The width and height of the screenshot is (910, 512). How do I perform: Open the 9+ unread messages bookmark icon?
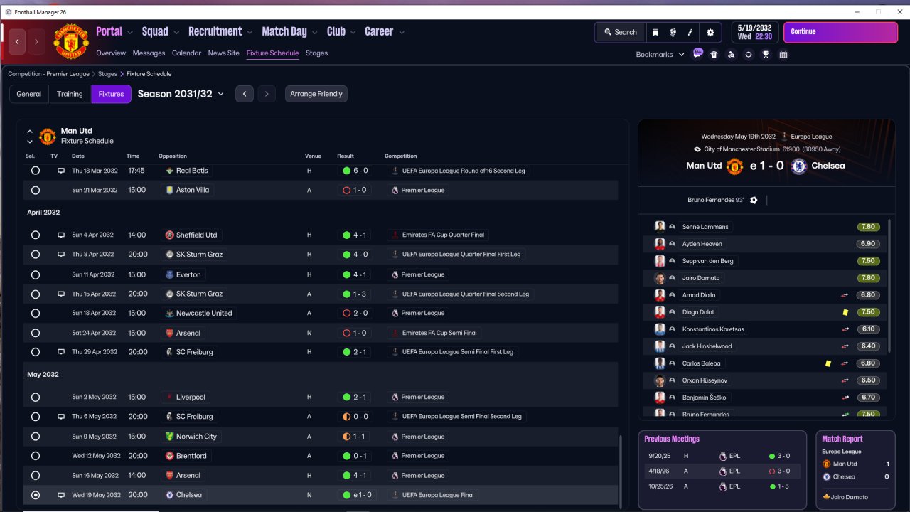point(697,53)
